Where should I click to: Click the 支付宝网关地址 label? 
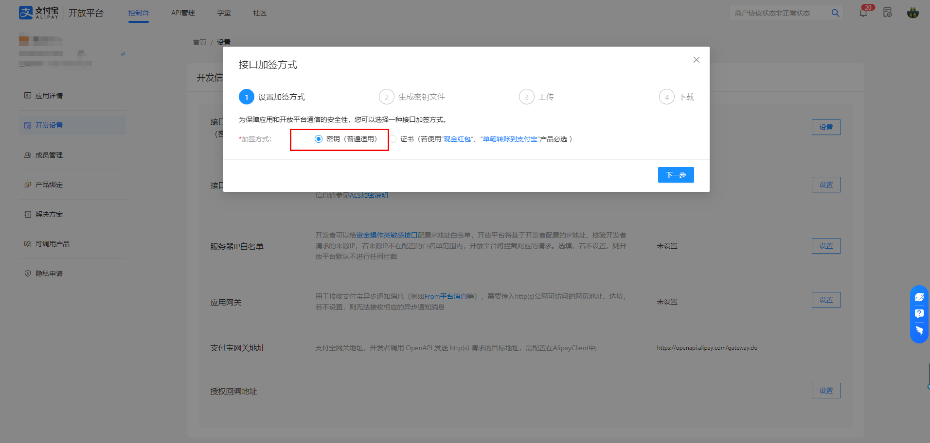tap(237, 348)
